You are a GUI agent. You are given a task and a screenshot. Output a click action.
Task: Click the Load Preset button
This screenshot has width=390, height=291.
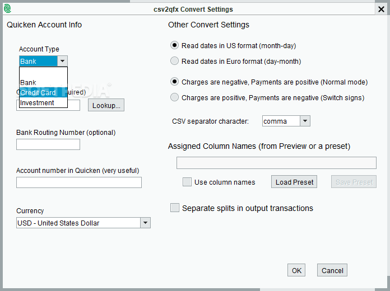294,182
